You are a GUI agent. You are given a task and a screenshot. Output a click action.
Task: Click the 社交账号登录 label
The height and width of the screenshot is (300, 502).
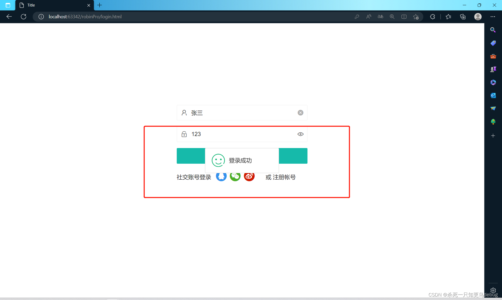[x=194, y=177]
